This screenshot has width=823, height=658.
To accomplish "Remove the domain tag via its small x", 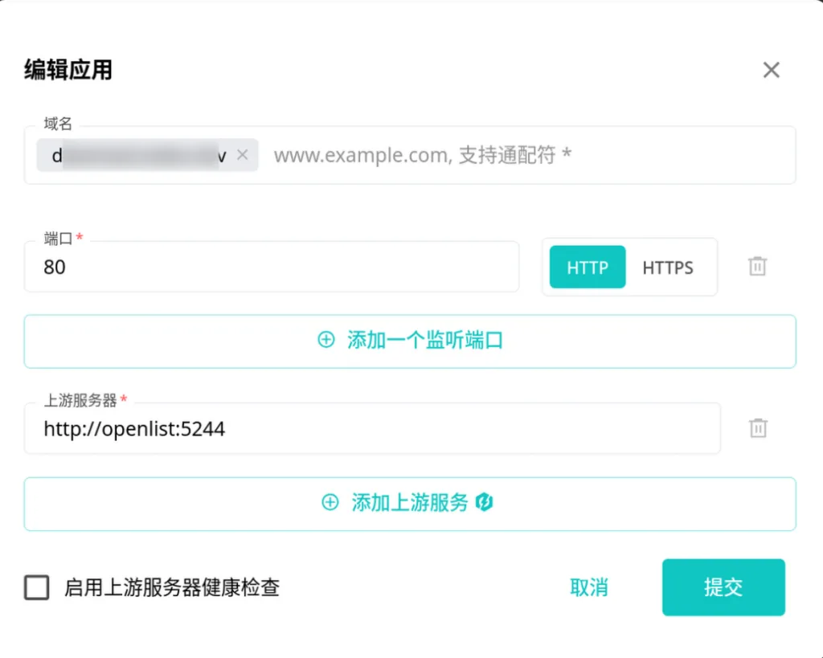I will tap(243, 155).
